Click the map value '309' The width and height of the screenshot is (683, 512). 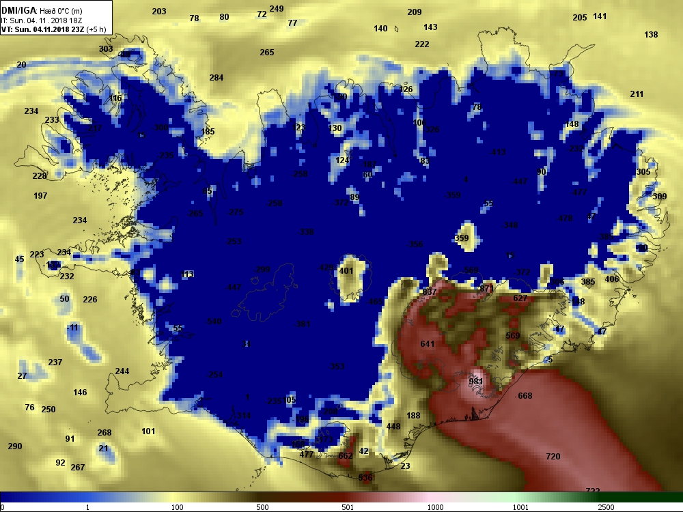point(660,197)
